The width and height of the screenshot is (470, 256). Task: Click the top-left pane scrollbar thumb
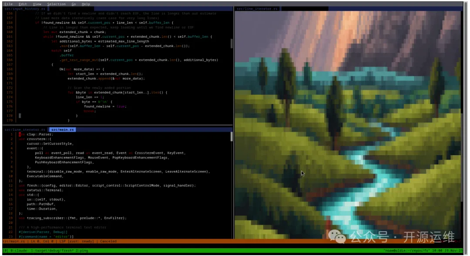click(232, 43)
